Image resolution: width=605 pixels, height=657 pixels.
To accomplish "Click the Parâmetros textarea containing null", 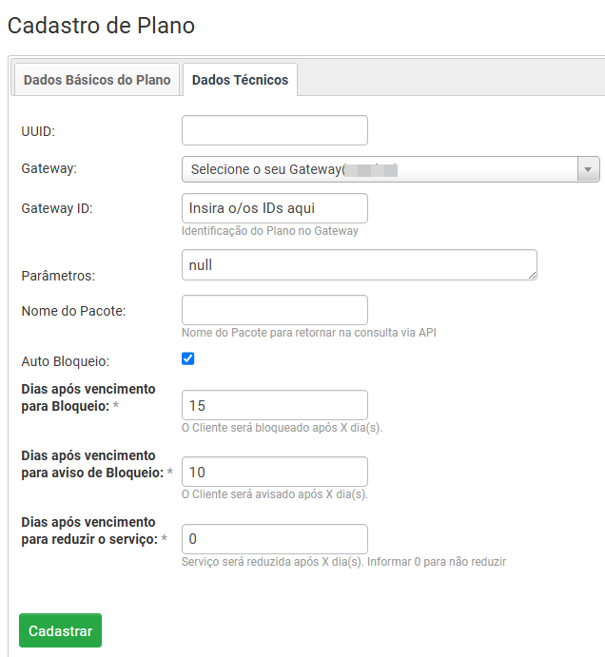I will coord(358,265).
